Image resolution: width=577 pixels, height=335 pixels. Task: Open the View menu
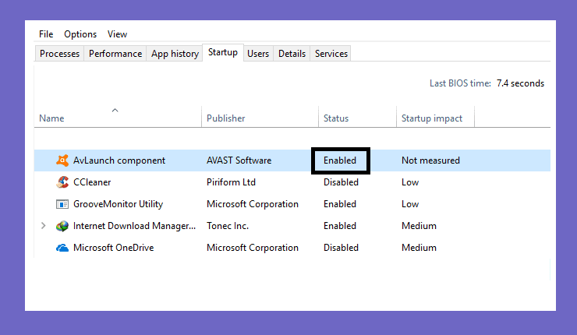(x=117, y=34)
